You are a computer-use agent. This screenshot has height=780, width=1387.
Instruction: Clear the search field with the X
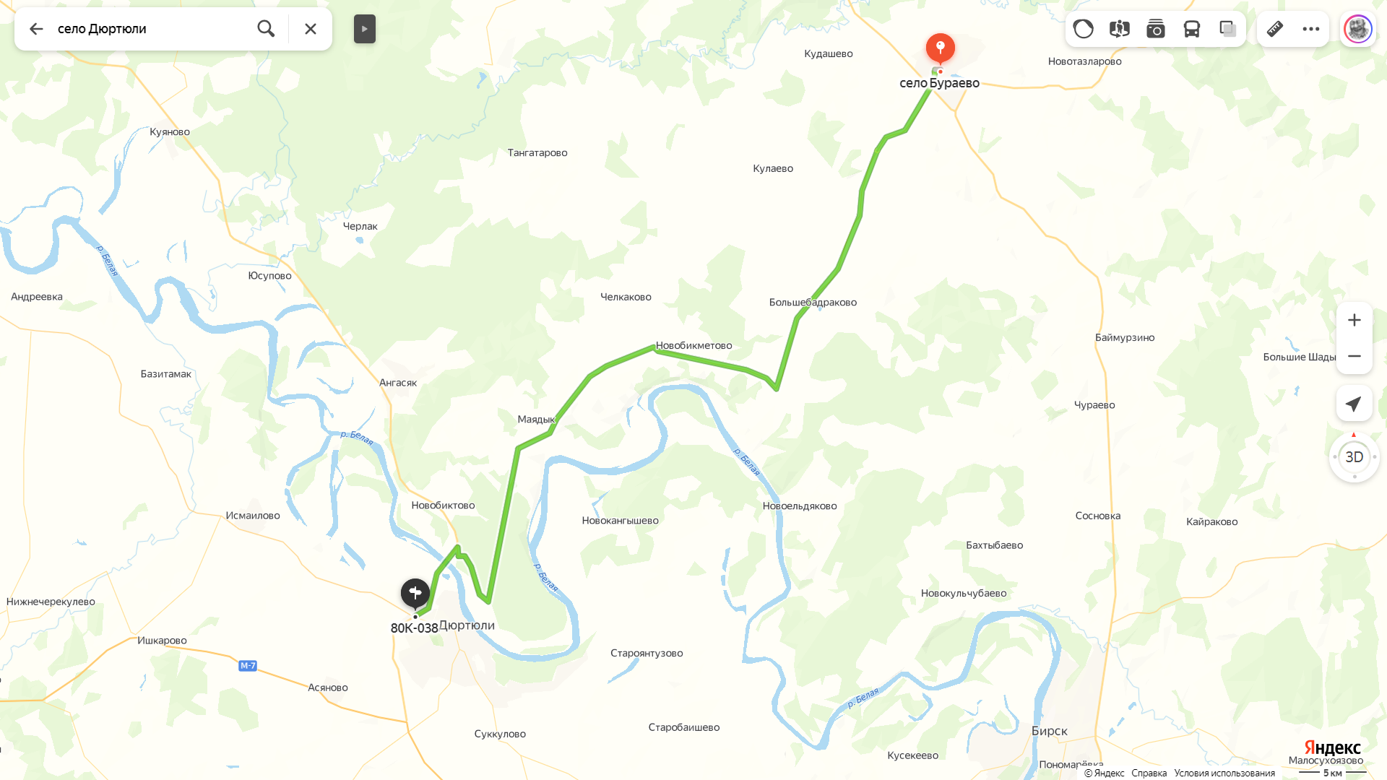pos(311,29)
